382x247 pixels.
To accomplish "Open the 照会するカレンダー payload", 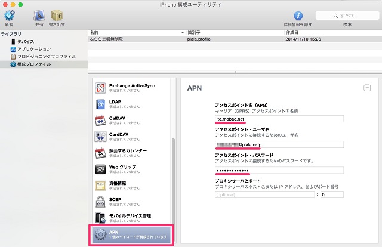I will (131, 153).
